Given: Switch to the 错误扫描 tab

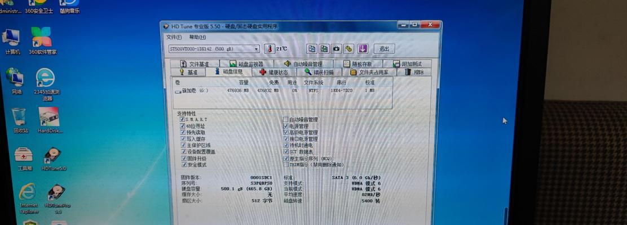Looking at the screenshot, I should coord(319,72).
